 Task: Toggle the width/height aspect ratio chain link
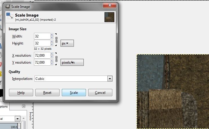click(57, 40)
